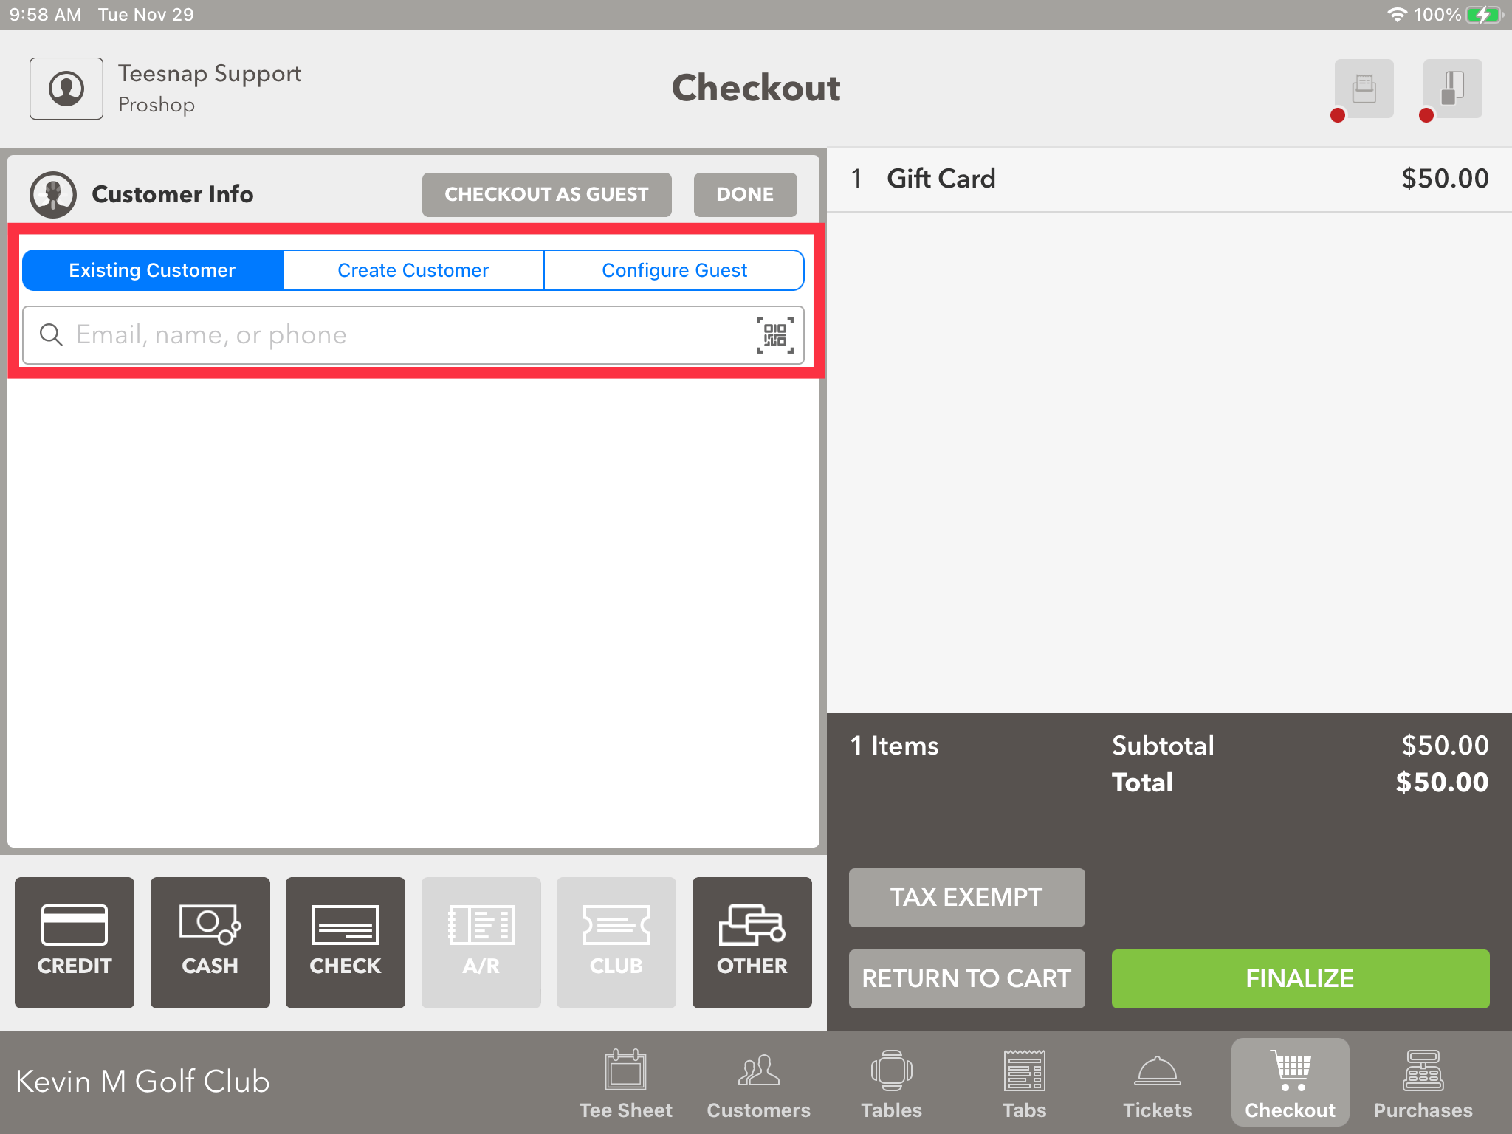1512x1134 pixels.
Task: Tap the TAX EXEMPT button
Action: tap(966, 897)
